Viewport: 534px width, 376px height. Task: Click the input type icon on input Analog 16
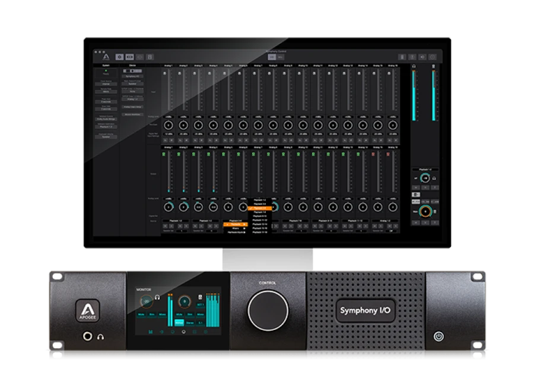coord(389,73)
